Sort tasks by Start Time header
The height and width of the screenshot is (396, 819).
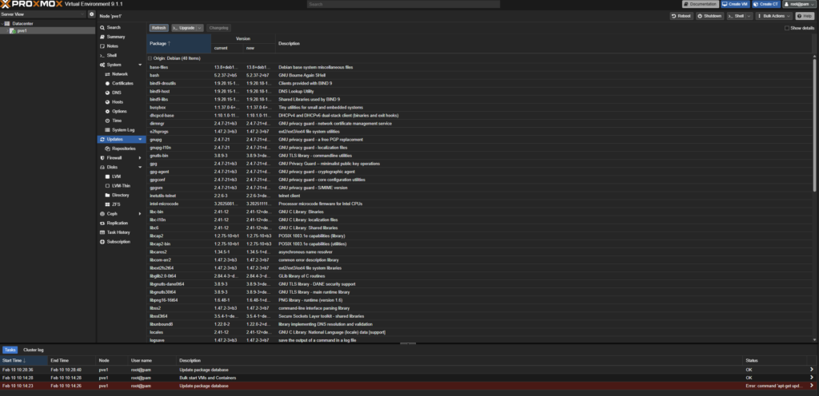click(x=24, y=360)
